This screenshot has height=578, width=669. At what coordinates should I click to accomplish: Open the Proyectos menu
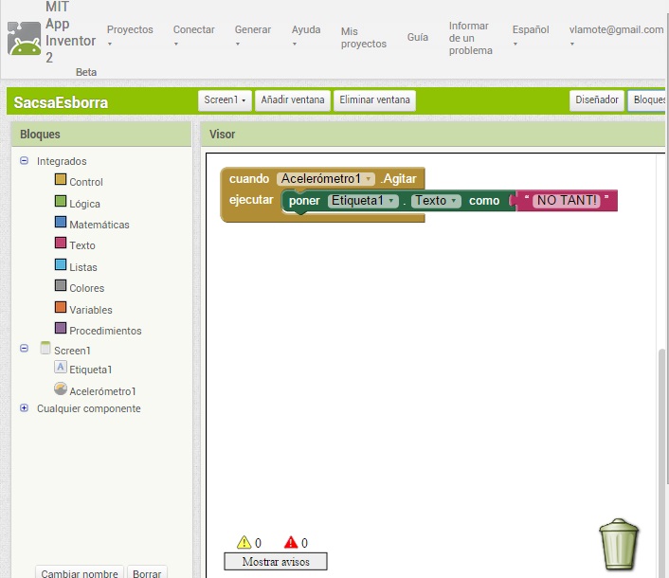[130, 35]
